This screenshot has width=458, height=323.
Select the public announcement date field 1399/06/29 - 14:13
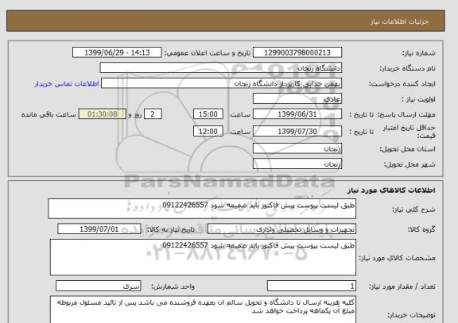[117, 52]
